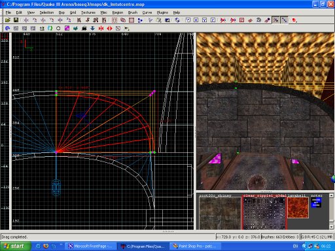
Task: Click the Brushes and Entities status text
Action: click(x=279, y=237)
